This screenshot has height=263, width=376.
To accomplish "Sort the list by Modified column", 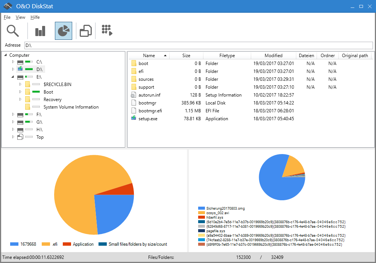I will [274, 56].
